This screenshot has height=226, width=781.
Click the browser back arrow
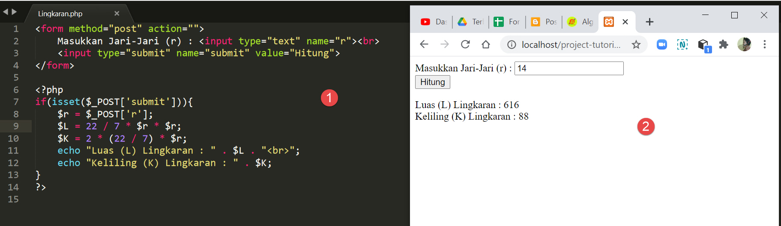(x=424, y=44)
